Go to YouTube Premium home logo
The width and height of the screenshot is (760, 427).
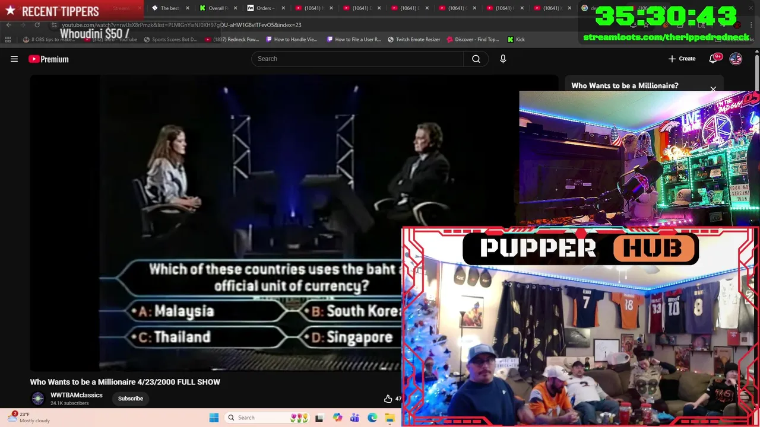tap(49, 59)
